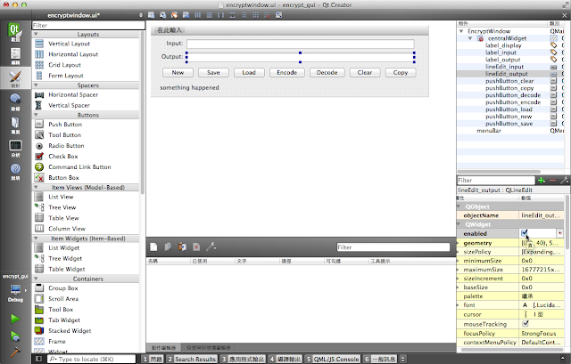This screenshot has height=364, width=571.
Task: Open output pane number 1
Action: click(x=153, y=359)
